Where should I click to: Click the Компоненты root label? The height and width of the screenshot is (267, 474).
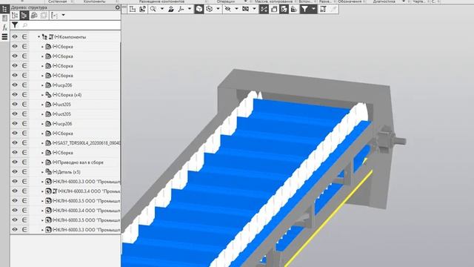coord(73,37)
